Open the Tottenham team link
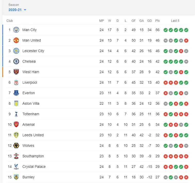Image resolution: width=195 pixels, height=183 pixels. tap(31, 114)
